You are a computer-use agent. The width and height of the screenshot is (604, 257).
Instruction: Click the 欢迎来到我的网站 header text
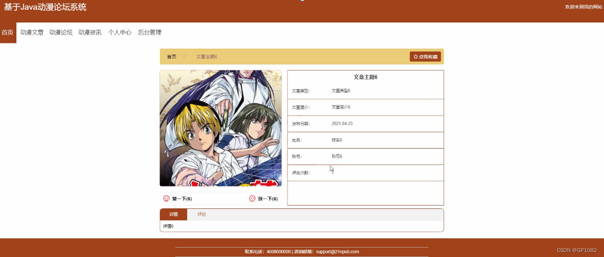tap(583, 7)
